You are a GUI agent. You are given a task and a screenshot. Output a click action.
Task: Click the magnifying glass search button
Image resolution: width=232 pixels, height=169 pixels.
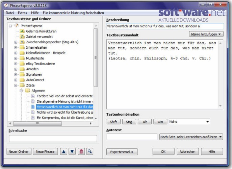(90, 151)
